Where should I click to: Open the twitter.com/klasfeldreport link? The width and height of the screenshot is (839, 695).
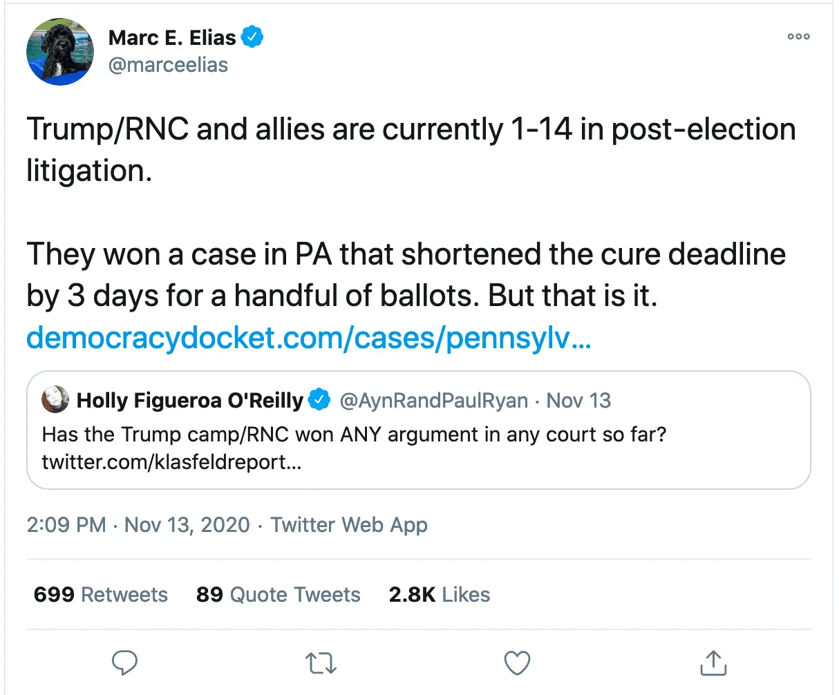point(171,462)
